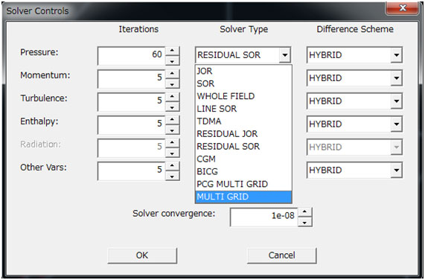Lower Solver convergence with down arrow

click(304, 223)
